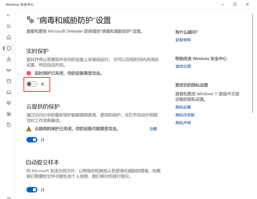
Task: Click the yellow warning icon beside 云提供的保护已关闭
Action: (29, 129)
